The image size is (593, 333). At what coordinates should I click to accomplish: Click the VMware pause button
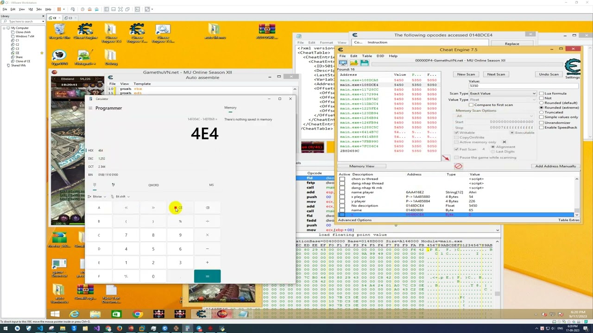[59, 9]
